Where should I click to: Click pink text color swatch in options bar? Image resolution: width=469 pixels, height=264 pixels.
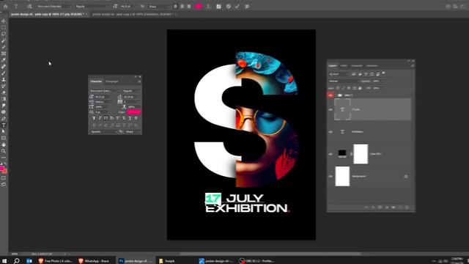pos(199,7)
